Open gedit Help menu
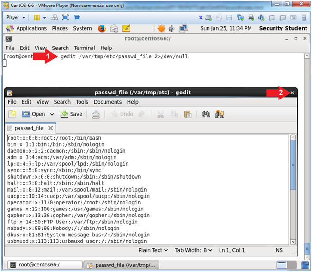This screenshot has height=272, width=312. [x=133, y=102]
